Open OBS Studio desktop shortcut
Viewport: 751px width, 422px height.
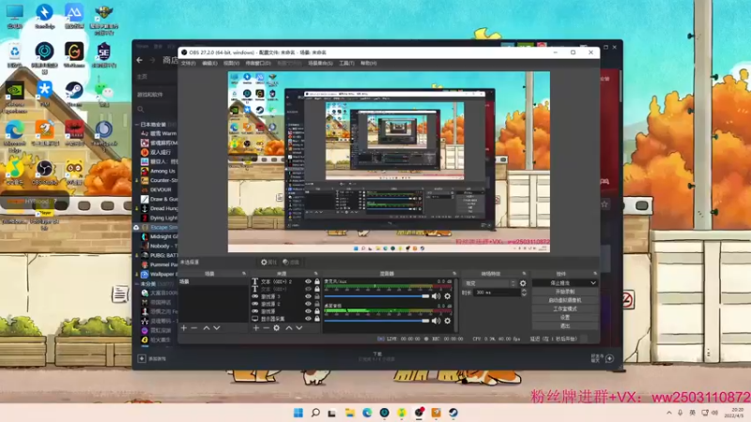tap(44, 172)
